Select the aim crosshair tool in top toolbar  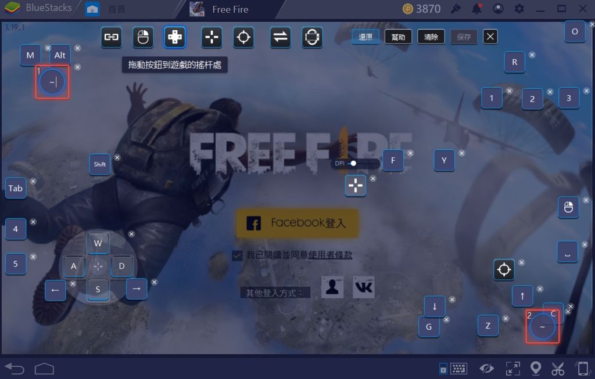pos(243,37)
